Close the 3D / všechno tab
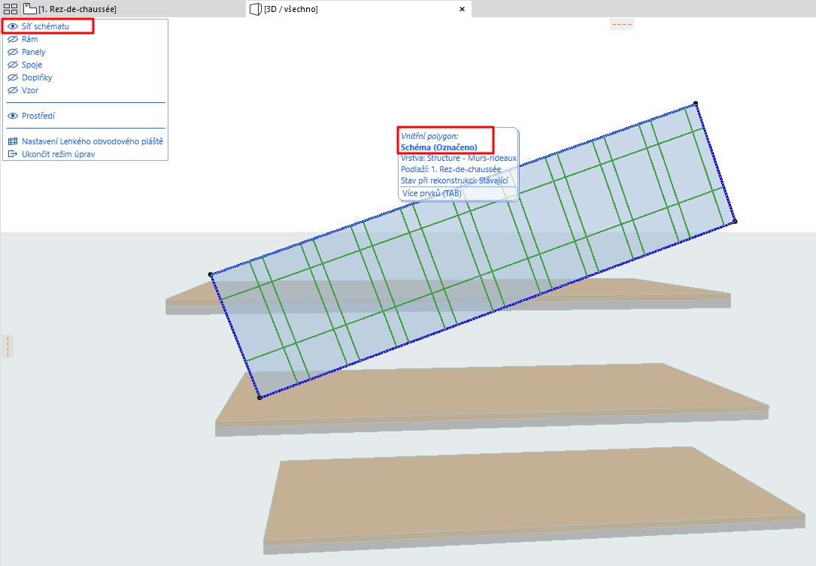Screen dimensions: 816x566 462,9
